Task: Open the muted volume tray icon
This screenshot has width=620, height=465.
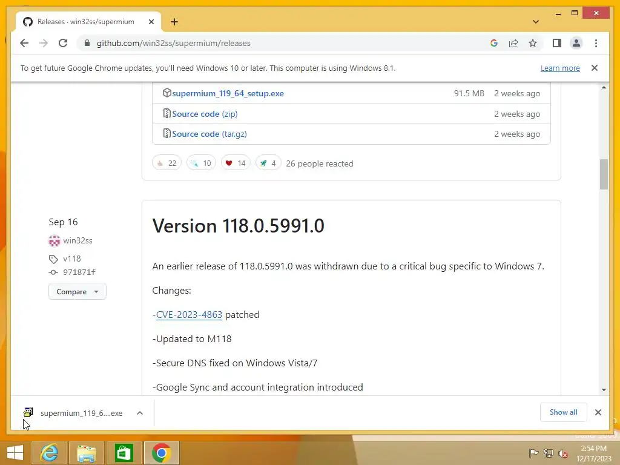Action: 563,453
